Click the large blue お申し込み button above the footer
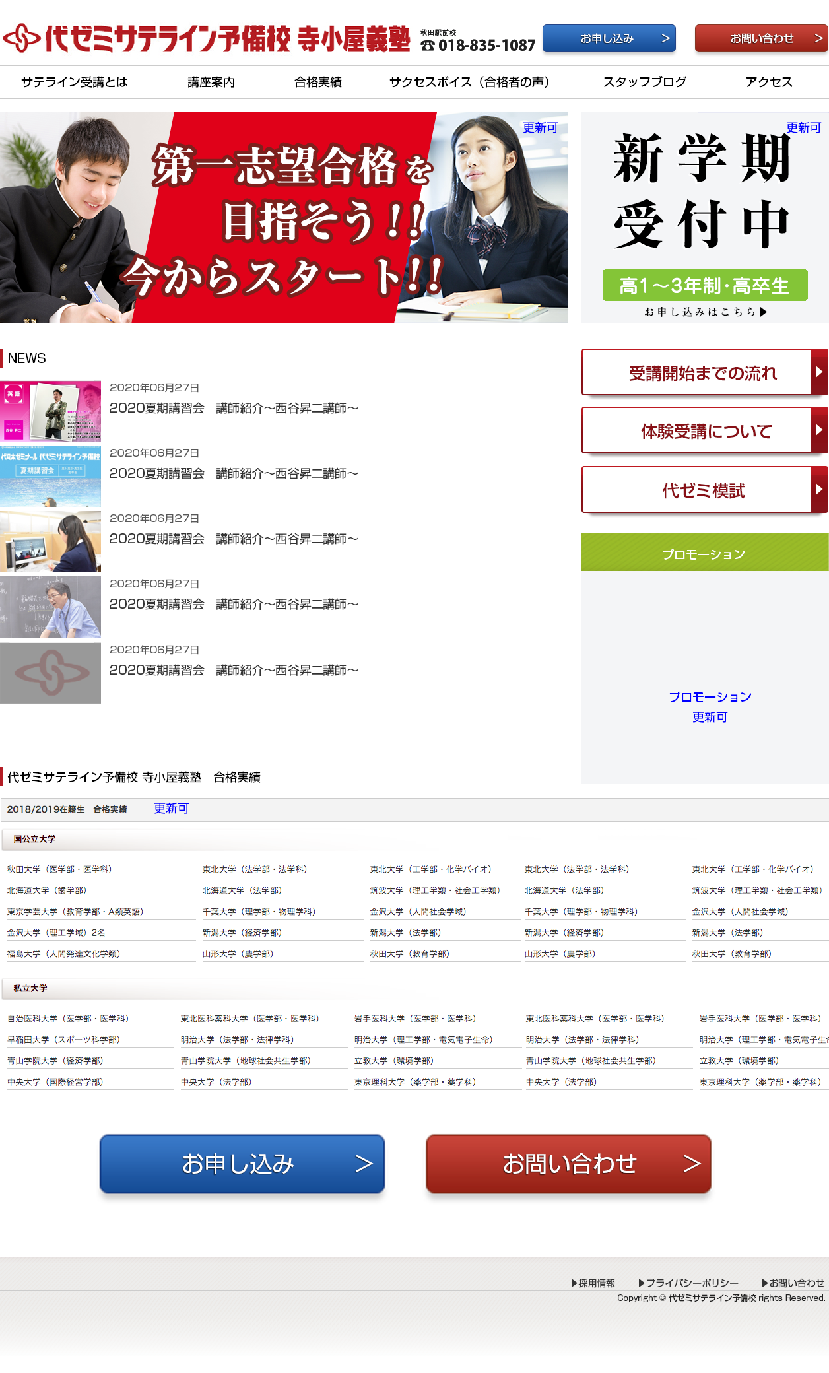Viewport: 829px width, 1373px height. pyautogui.click(x=242, y=1164)
